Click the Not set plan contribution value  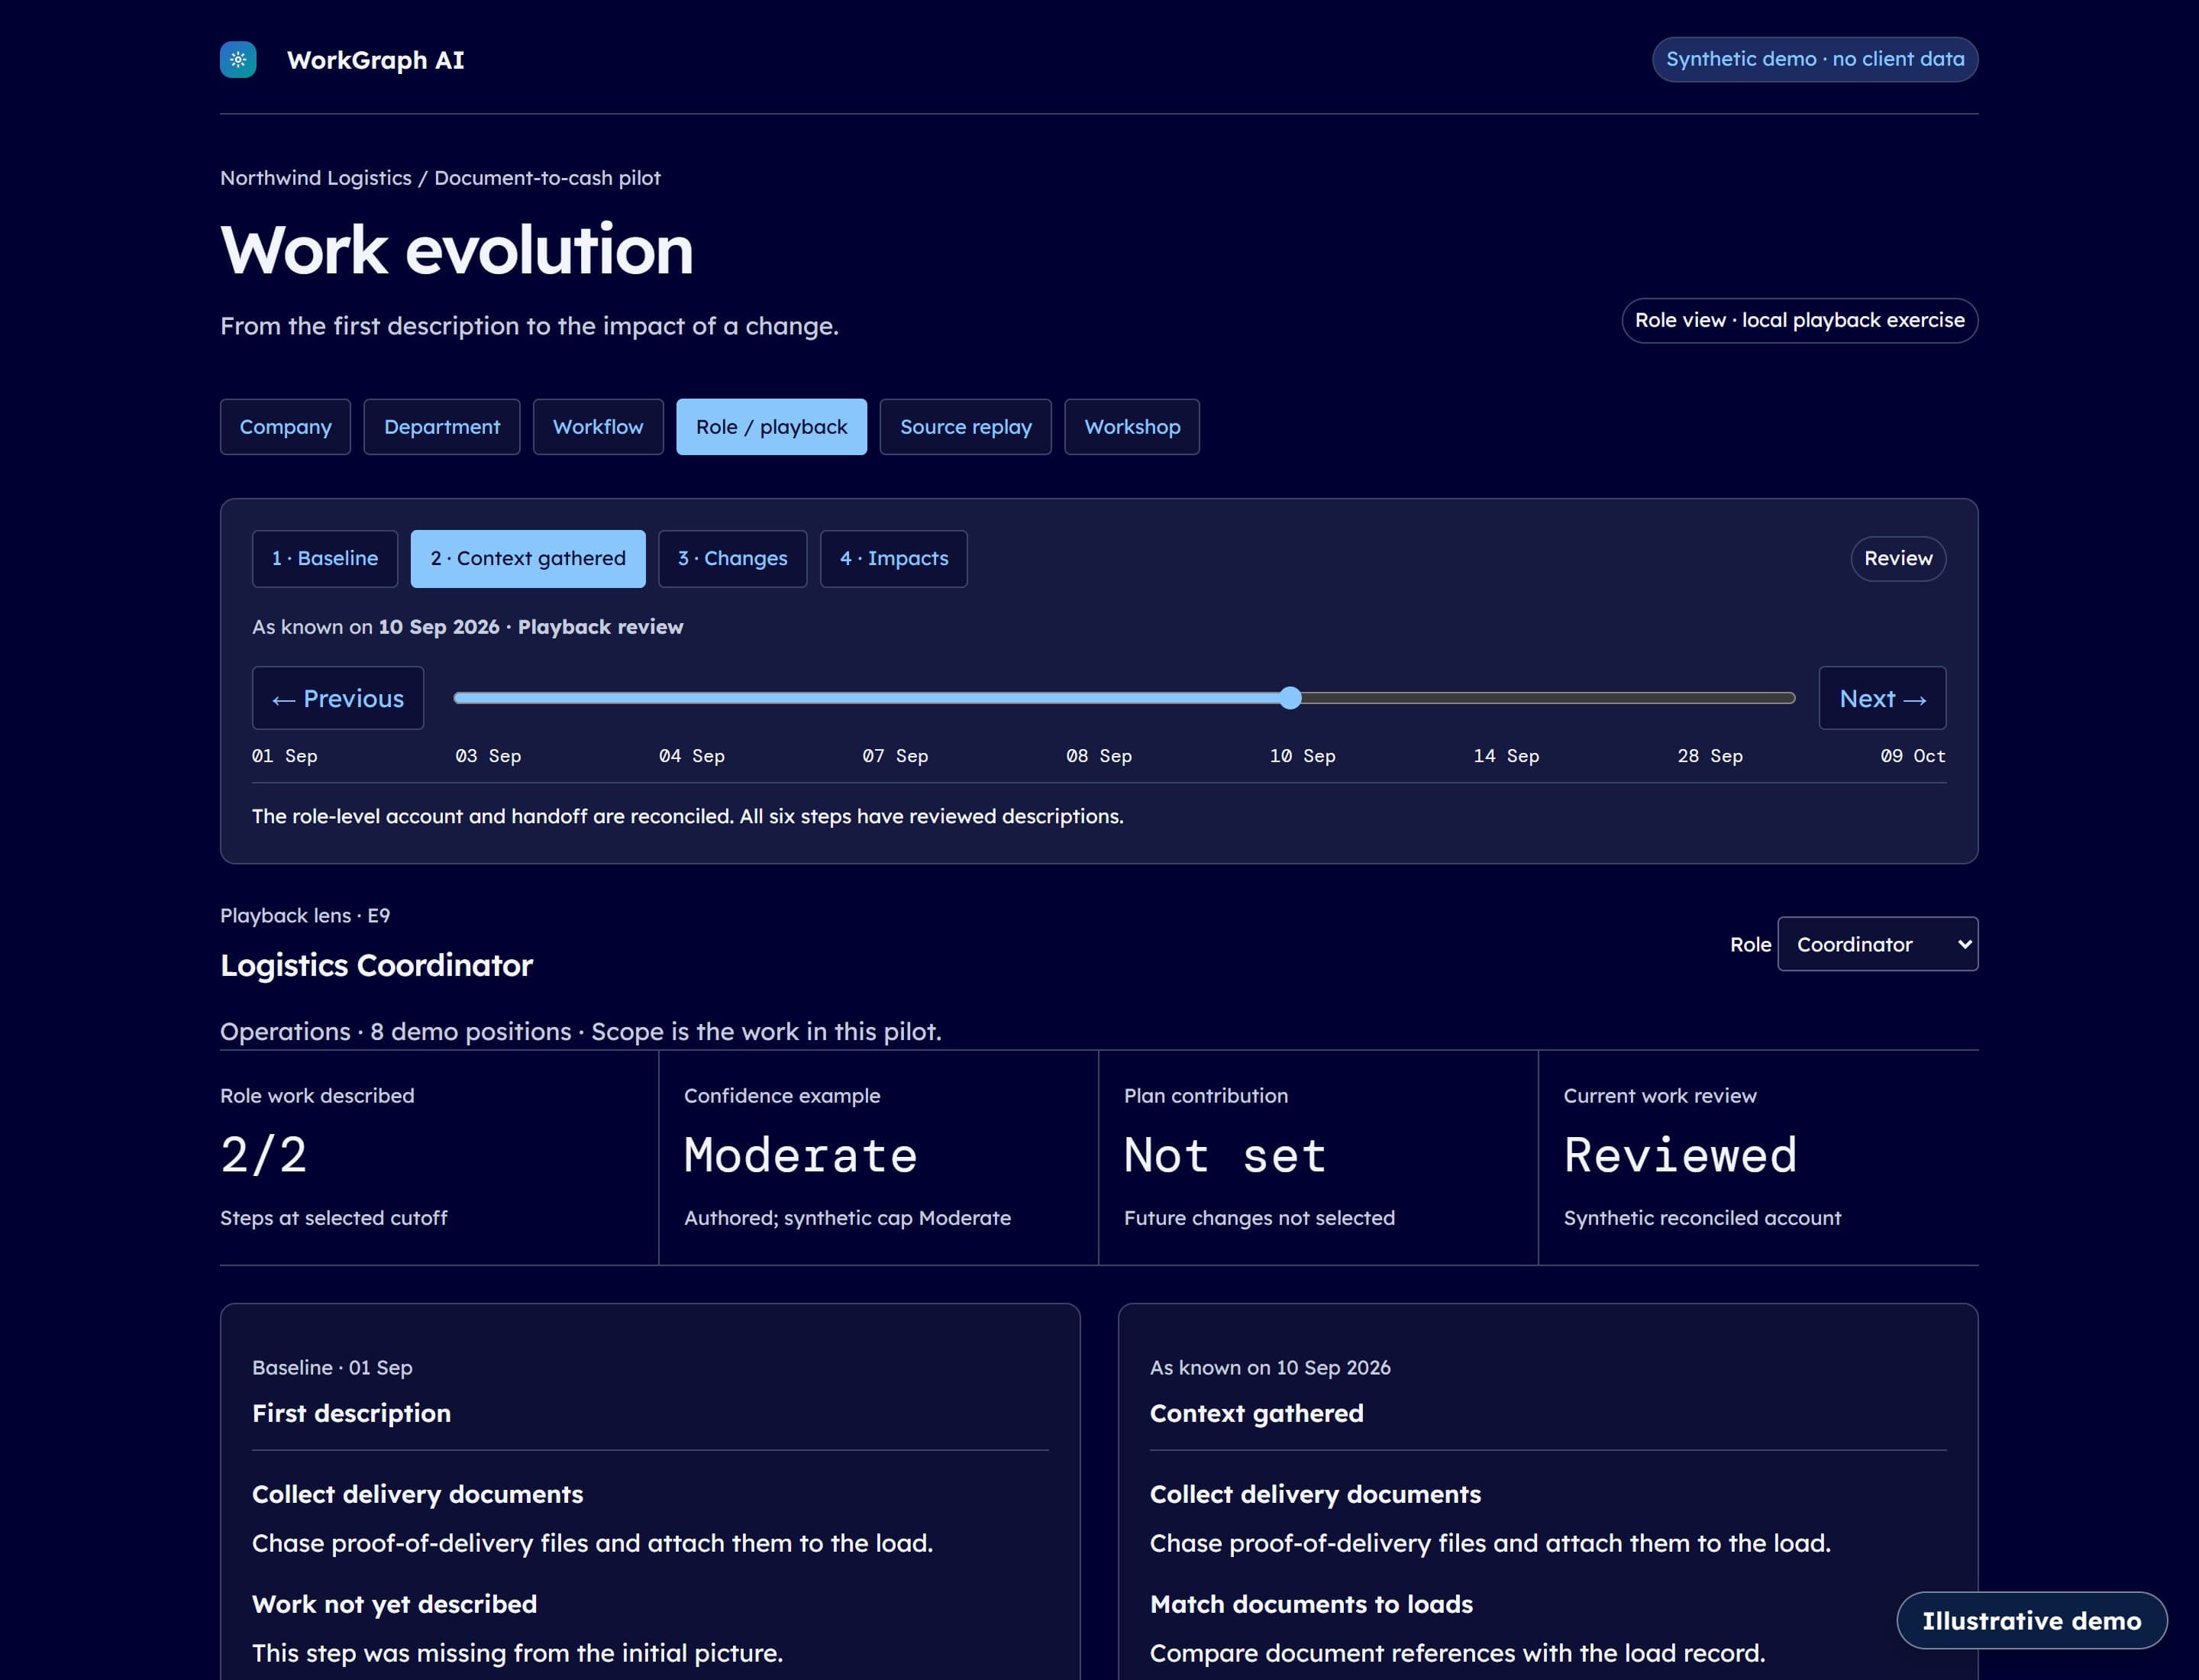pos(1225,1155)
